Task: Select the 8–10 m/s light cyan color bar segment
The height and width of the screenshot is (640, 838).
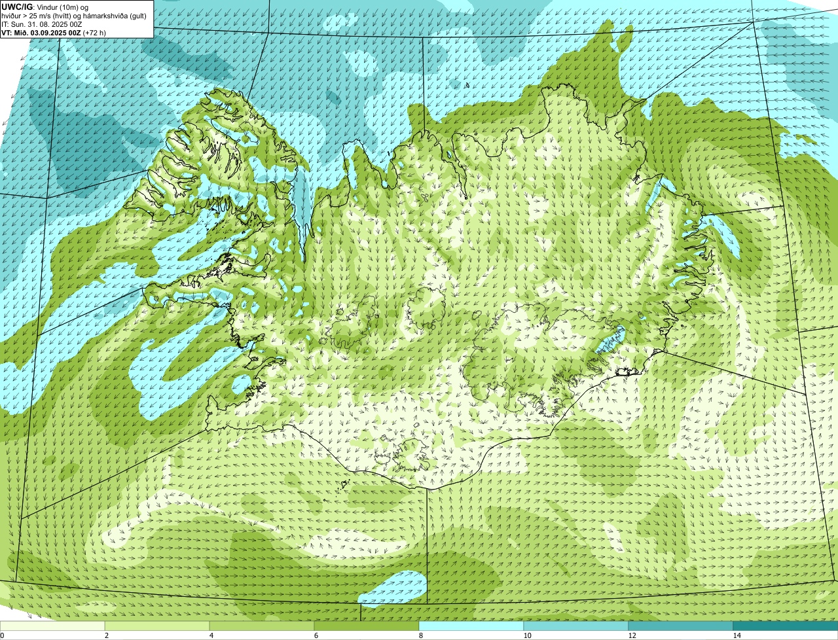Action: point(471,626)
